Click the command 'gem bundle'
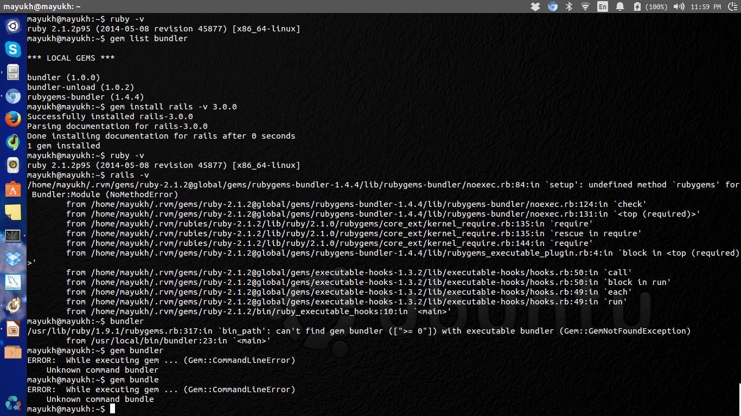Image resolution: width=741 pixels, height=416 pixels. click(135, 380)
